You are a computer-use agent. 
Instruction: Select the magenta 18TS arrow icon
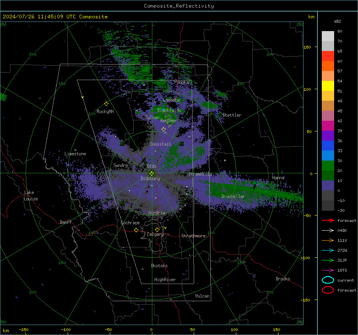click(x=328, y=270)
